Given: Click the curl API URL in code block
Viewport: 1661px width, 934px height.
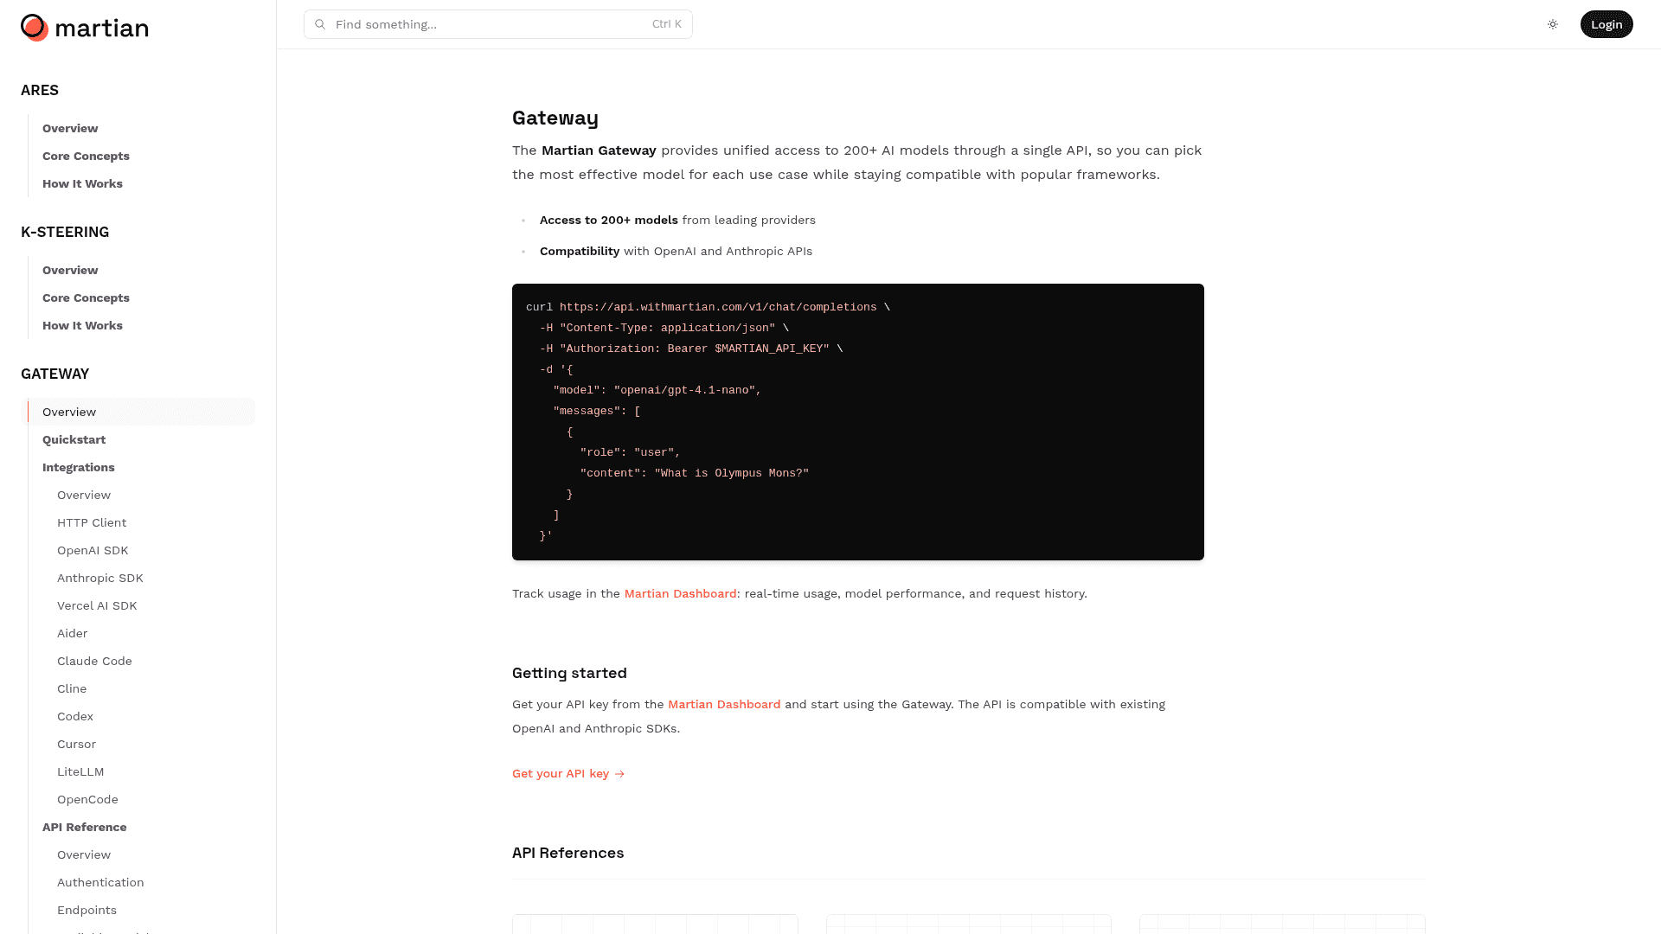Looking at the screenshot, I should pyautogui.click(x=718, y=307).
